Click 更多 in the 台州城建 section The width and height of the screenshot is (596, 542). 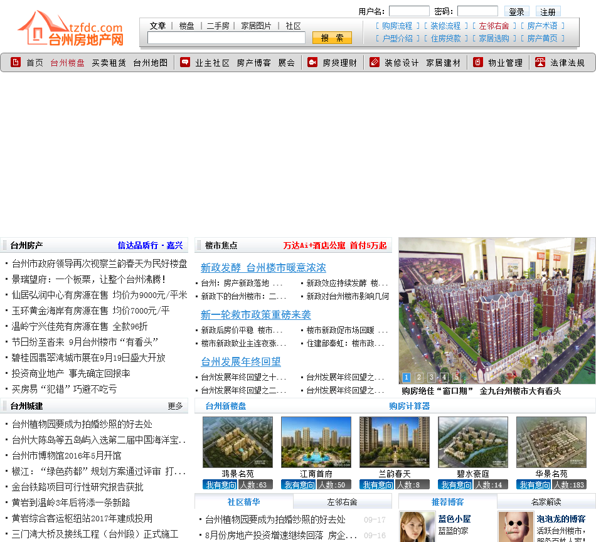click(x=175, y=406)
